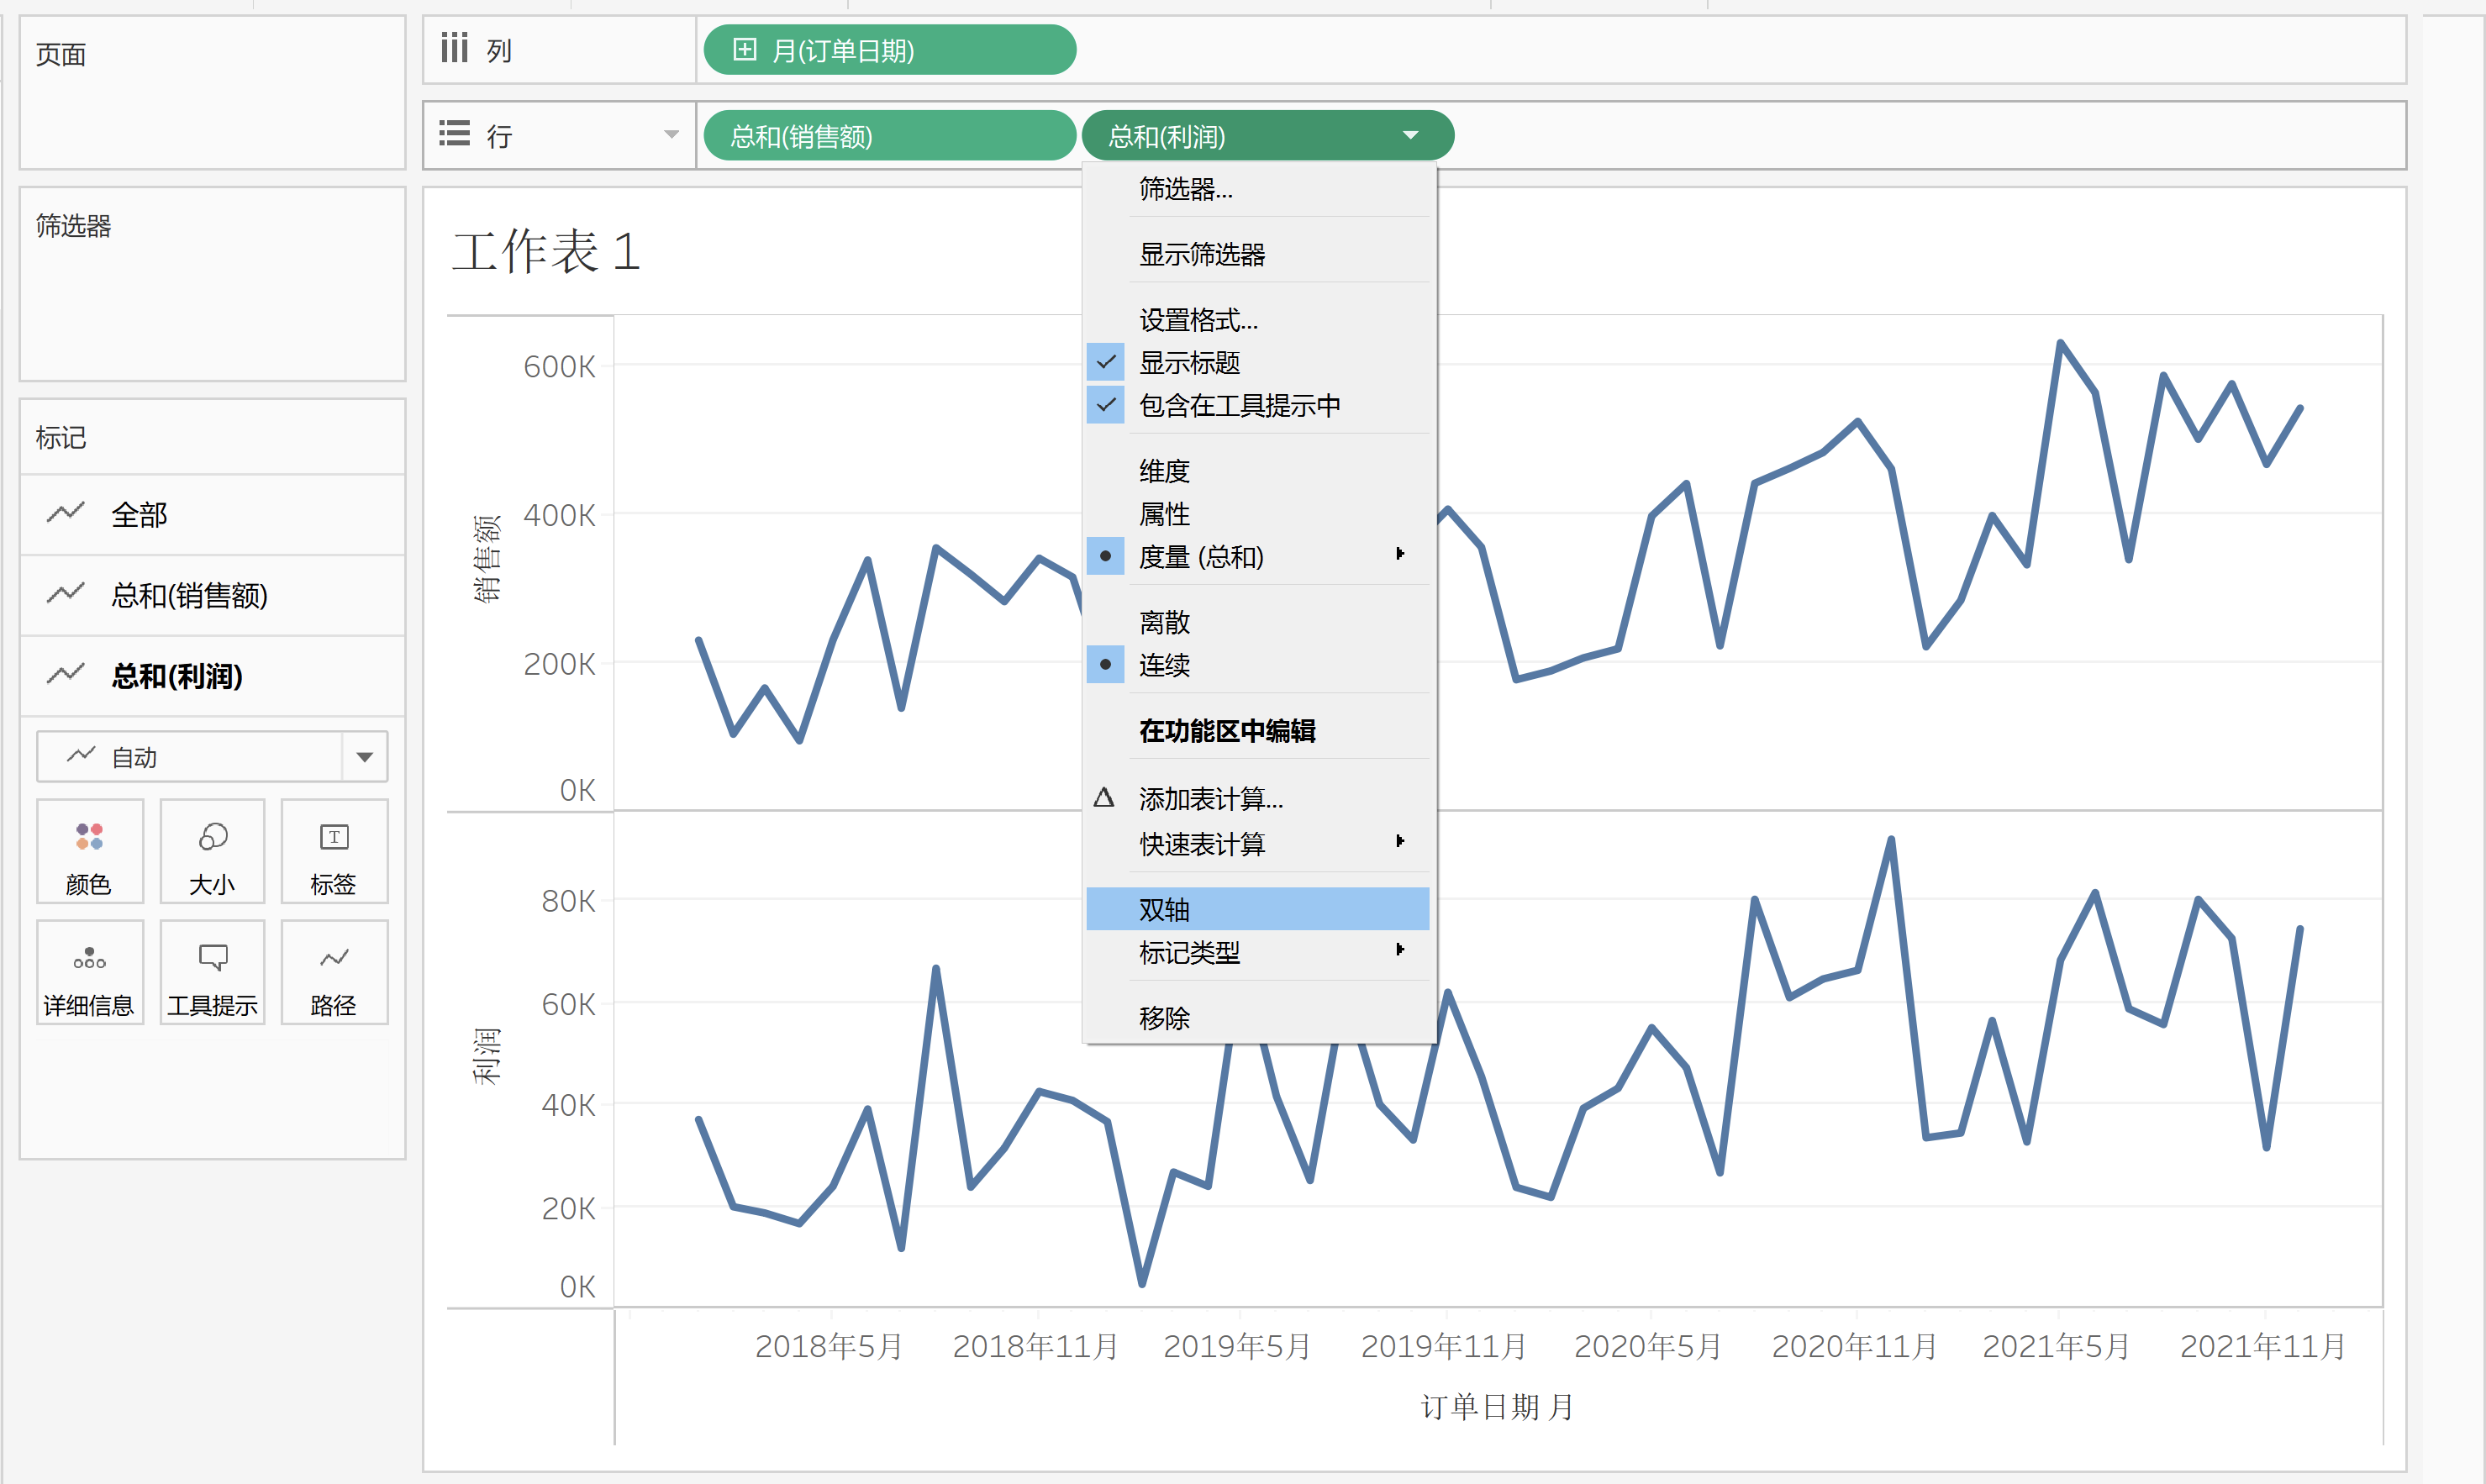
Task: Click the 总和(销售额) pill on Rows
Action: pyautogui.click(x=890, y=135)
